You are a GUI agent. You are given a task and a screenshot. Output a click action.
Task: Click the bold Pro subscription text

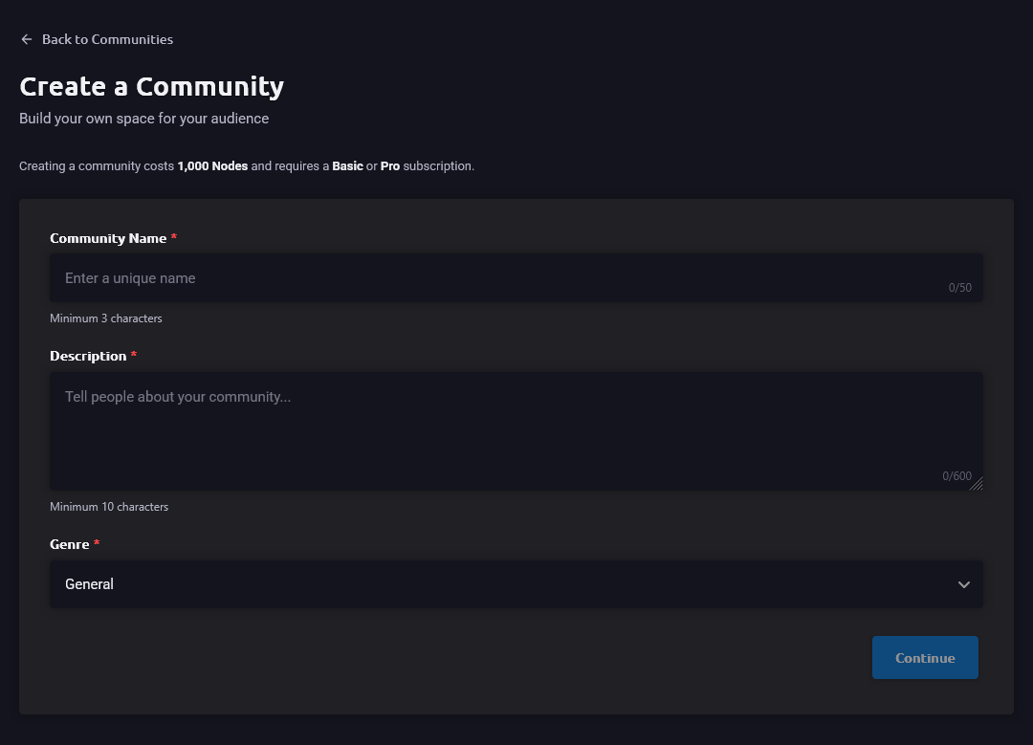point(390,166)
